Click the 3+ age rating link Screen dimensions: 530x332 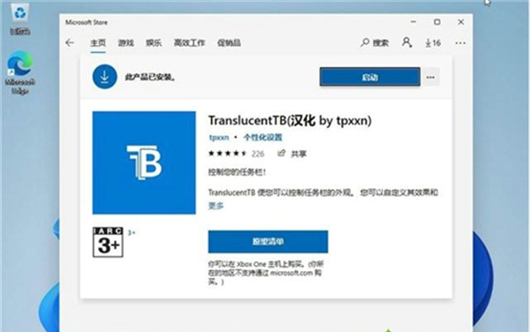[132, 232]
